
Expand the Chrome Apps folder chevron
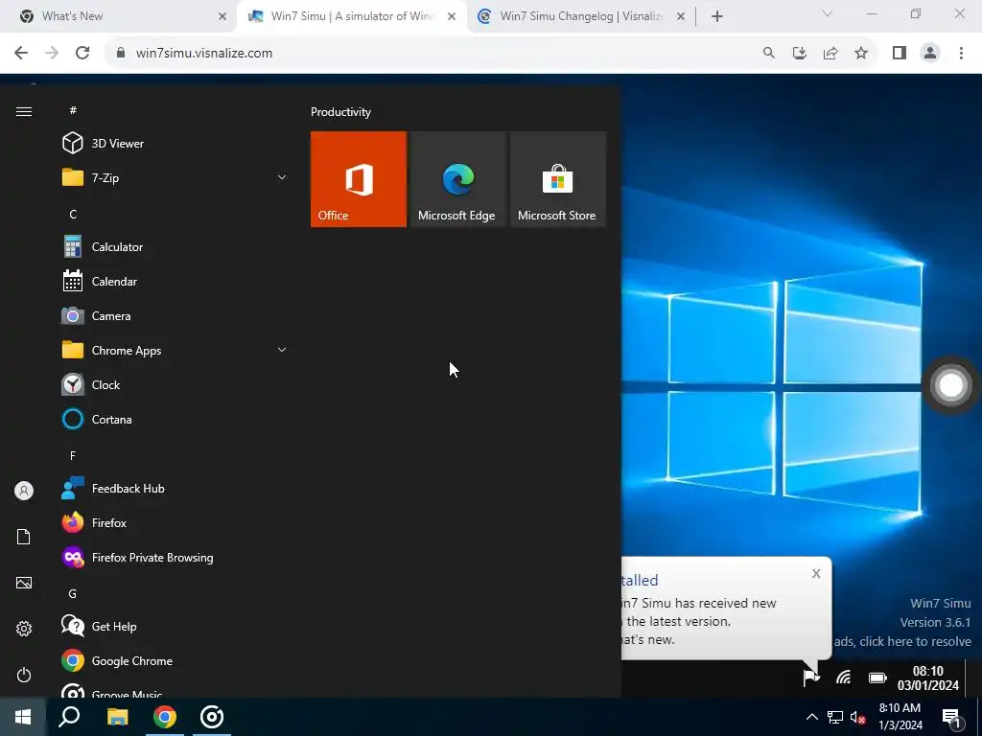tap(282, 350)
